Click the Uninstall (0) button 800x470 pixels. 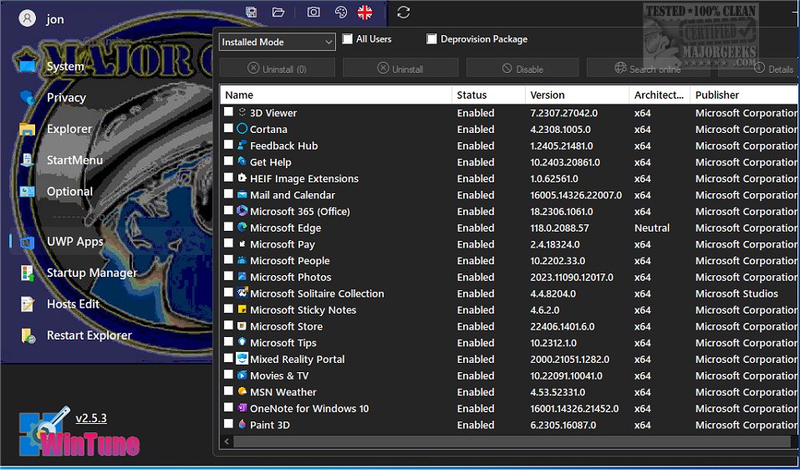[x=277, y=69]
